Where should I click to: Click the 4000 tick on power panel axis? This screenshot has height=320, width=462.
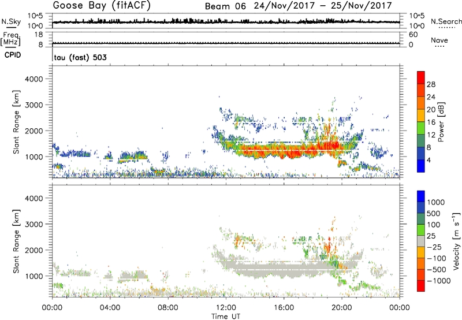(34, 79)
